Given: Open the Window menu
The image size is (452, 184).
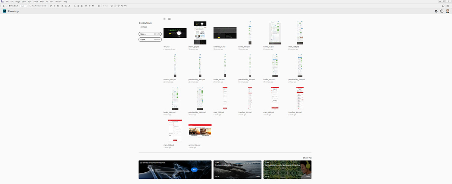Looking at the screenshot, I should click(x=58, y=2).
